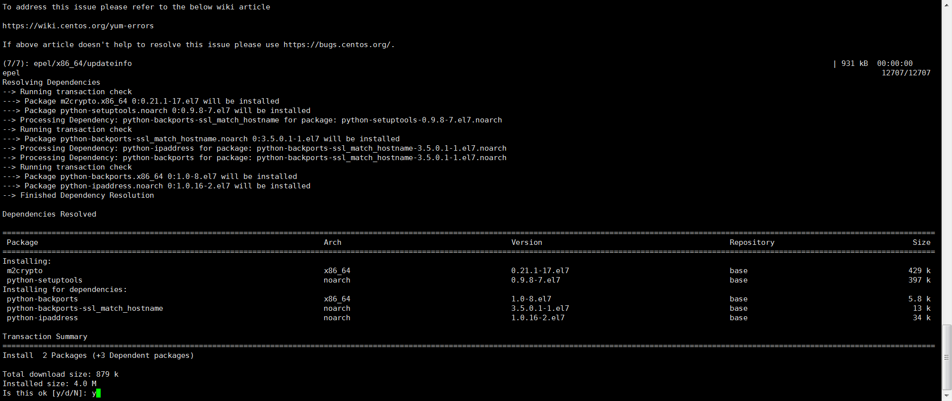The image size is (952, 401).
Task: Click the '429 k' size value
Action: pyautogui.click(x=919, y=271)
